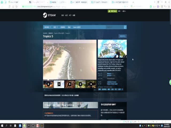Click the Tropico Official breadcrumb link

tap(59, 33)
